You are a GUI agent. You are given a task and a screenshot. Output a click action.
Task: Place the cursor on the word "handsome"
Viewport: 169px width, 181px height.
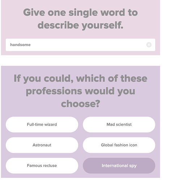point(20,45)
